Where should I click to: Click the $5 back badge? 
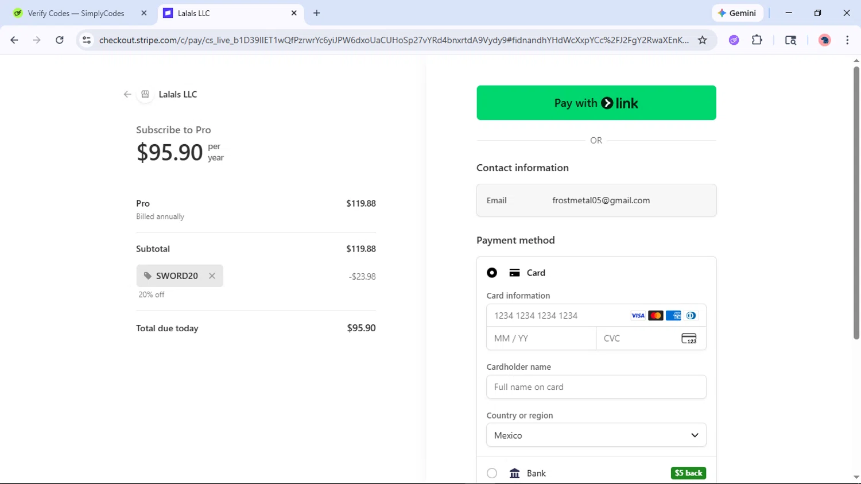[688, 473]
